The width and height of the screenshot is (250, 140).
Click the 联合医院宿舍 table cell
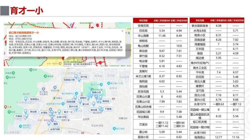click(x=200, y=26)
